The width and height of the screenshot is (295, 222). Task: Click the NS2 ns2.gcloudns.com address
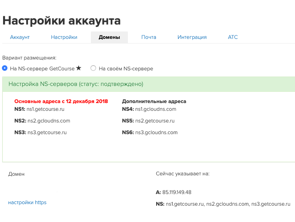[x=49, y=121]
